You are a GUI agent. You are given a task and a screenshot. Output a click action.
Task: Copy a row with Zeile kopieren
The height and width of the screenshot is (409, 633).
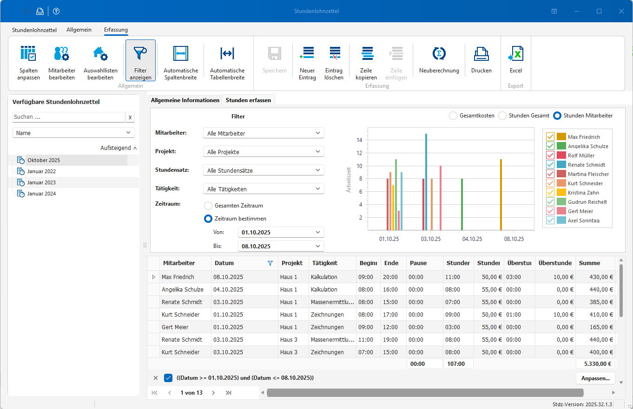pyautogui.click(x=366, y=60)
